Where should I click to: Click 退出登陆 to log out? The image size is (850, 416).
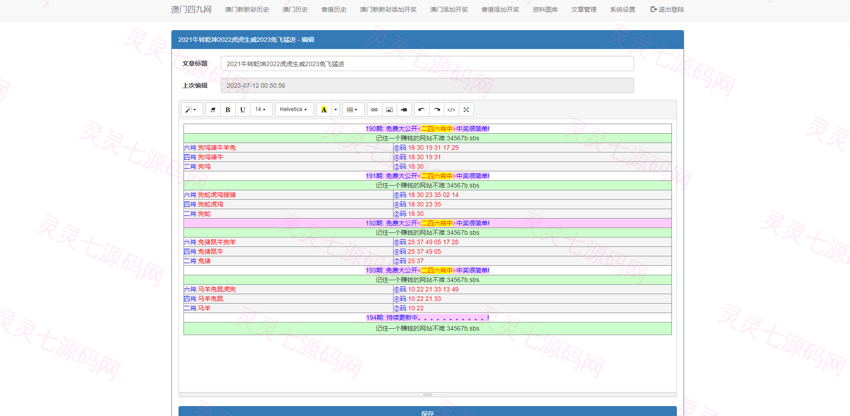point(667,9)
